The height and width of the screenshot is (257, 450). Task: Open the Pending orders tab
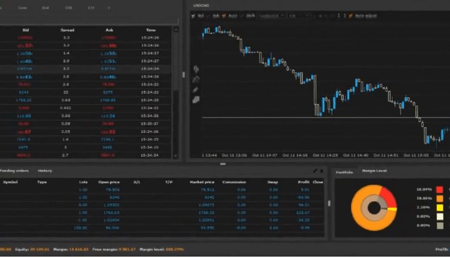14,171
